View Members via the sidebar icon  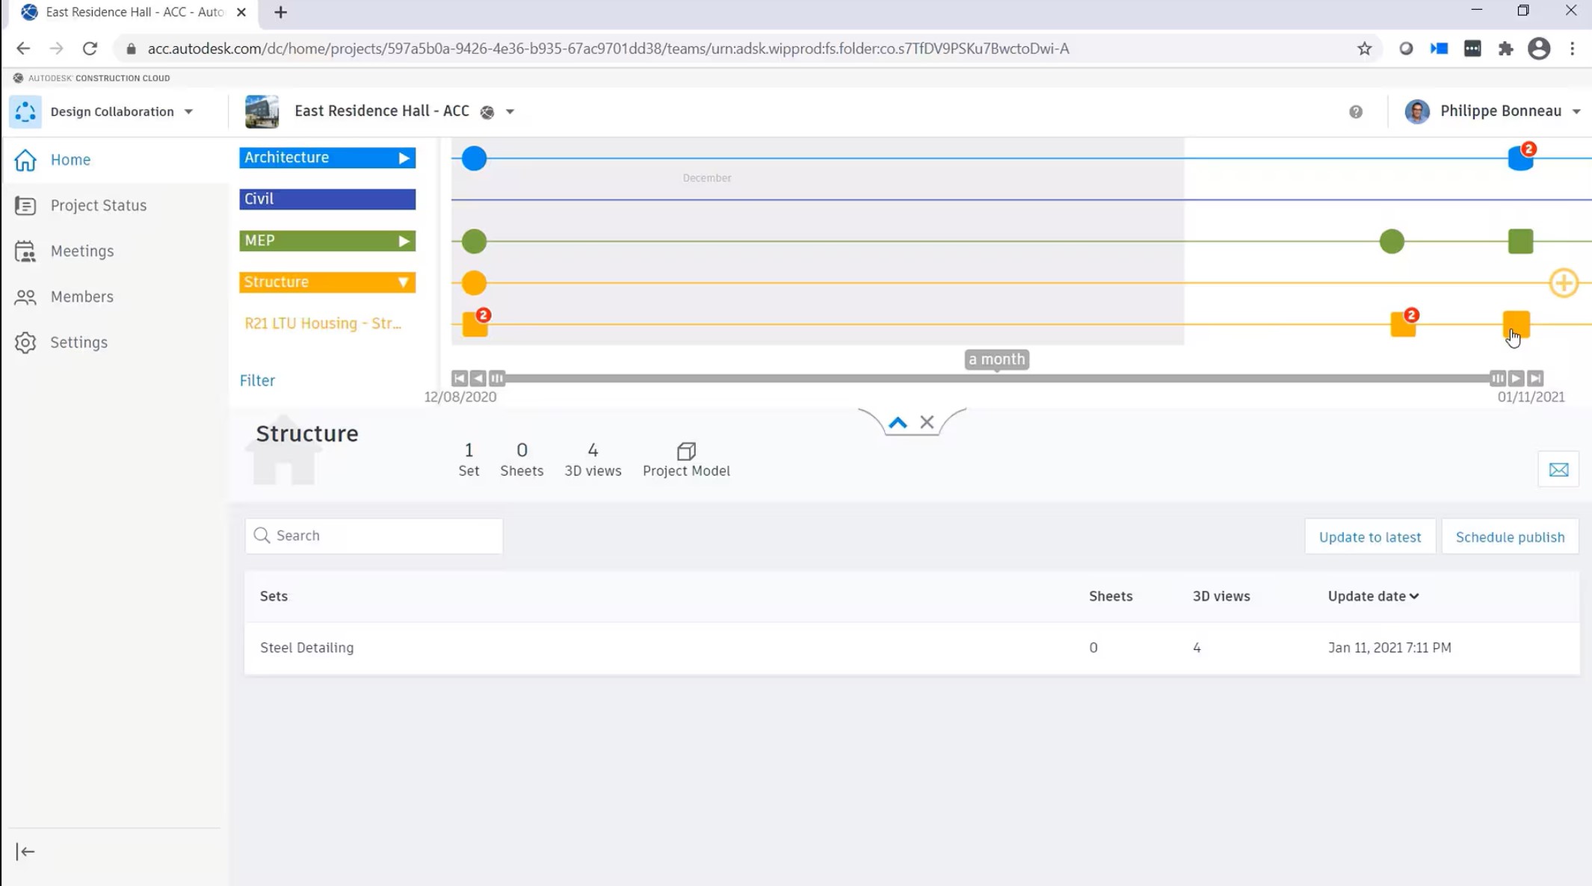click(25, 297)
